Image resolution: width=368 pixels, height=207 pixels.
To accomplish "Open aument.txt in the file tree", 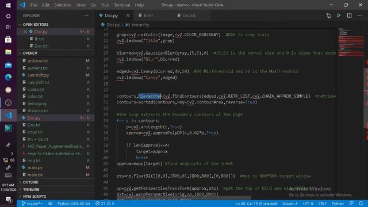I will [56, 68].
